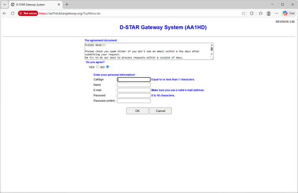Open the Copilot Chat button
The image size is (298, 193).
pos(288,13)
